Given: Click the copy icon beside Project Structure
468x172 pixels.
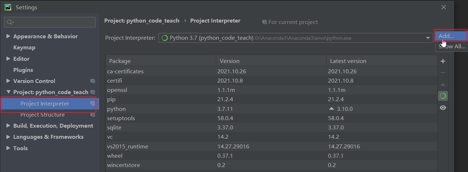Looking at the screenshot, I should point(93,115).
